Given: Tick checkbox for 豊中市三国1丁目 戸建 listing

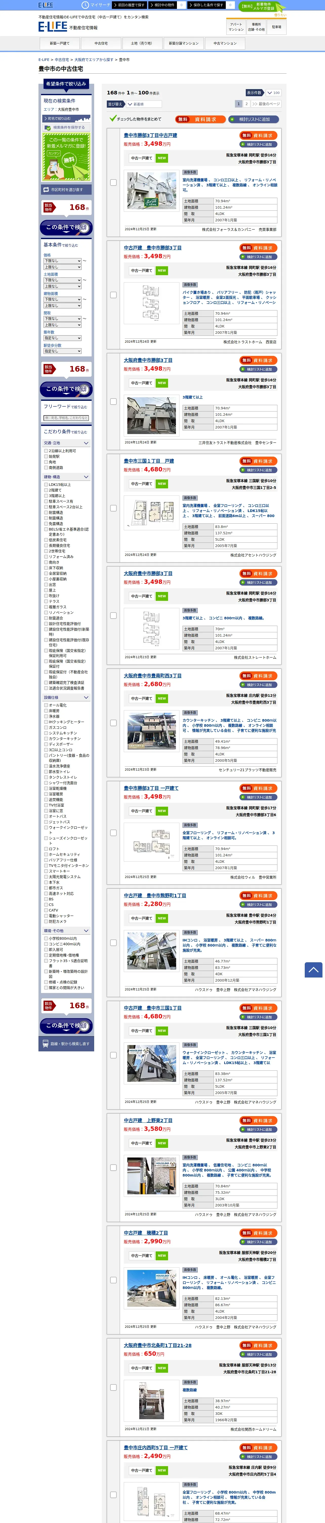Looking at the screenshot, I should click(x=113, y=508).
